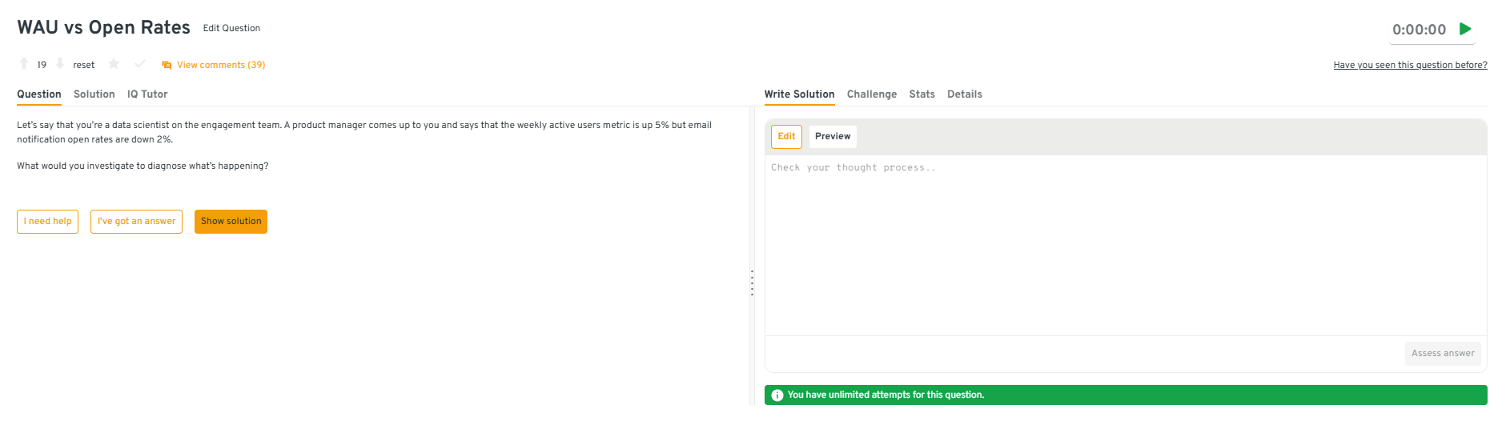Open the Stats tab
The width and height of the screenshot is (1506, 425).
click(922, 94)
